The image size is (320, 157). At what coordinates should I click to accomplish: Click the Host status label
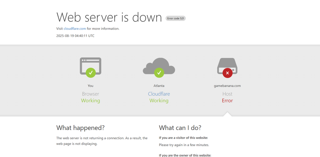(227, 94)
